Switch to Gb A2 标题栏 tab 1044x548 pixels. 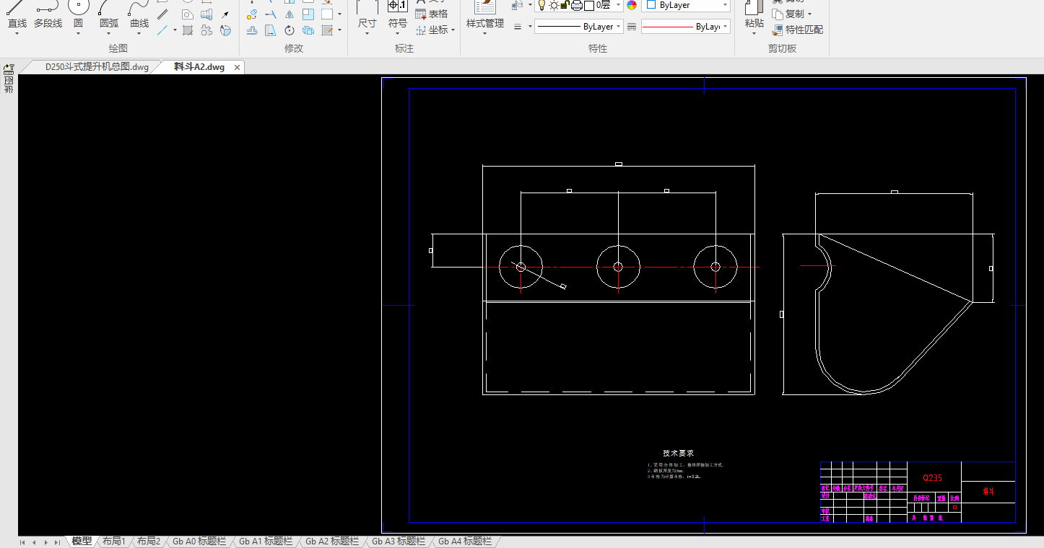click(332, 542)
